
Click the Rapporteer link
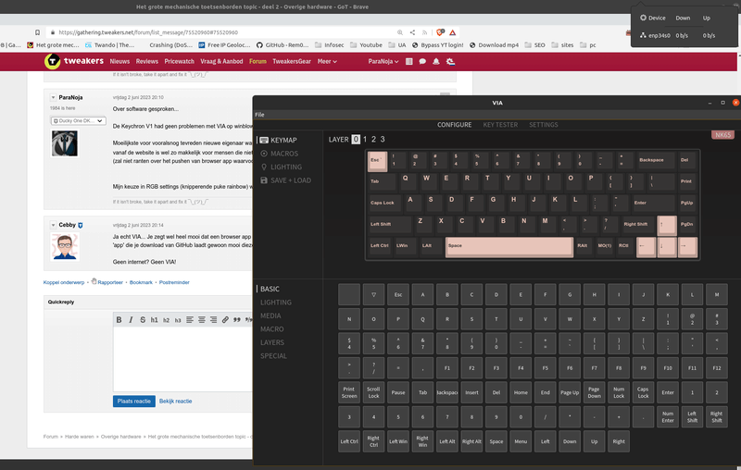pos(110,282)
